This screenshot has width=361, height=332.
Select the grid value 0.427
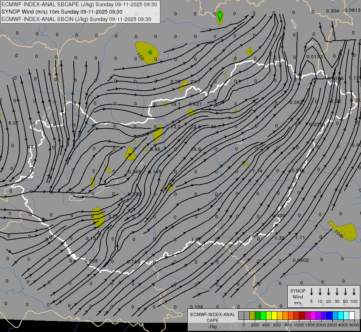click(x=195, y=104)
